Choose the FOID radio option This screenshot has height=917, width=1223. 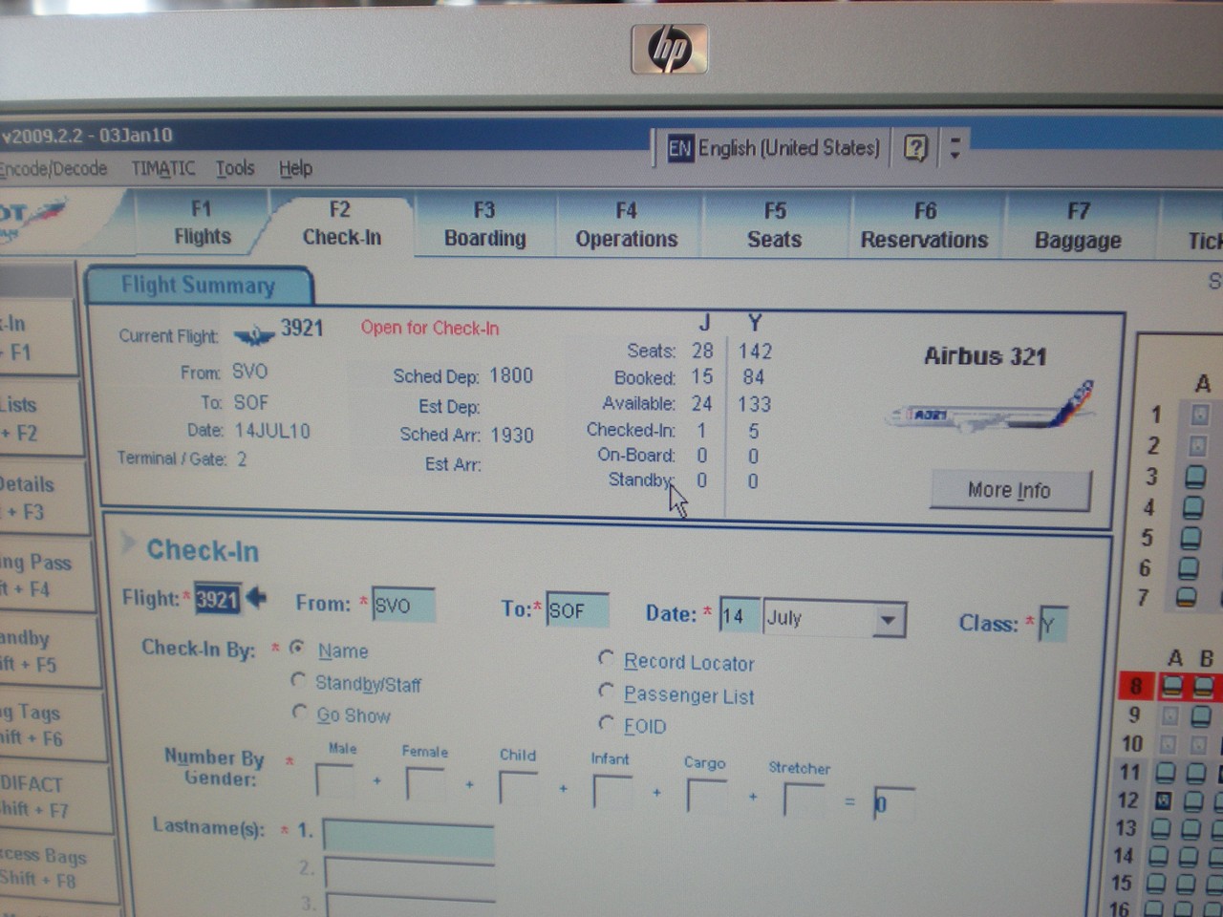606,722
